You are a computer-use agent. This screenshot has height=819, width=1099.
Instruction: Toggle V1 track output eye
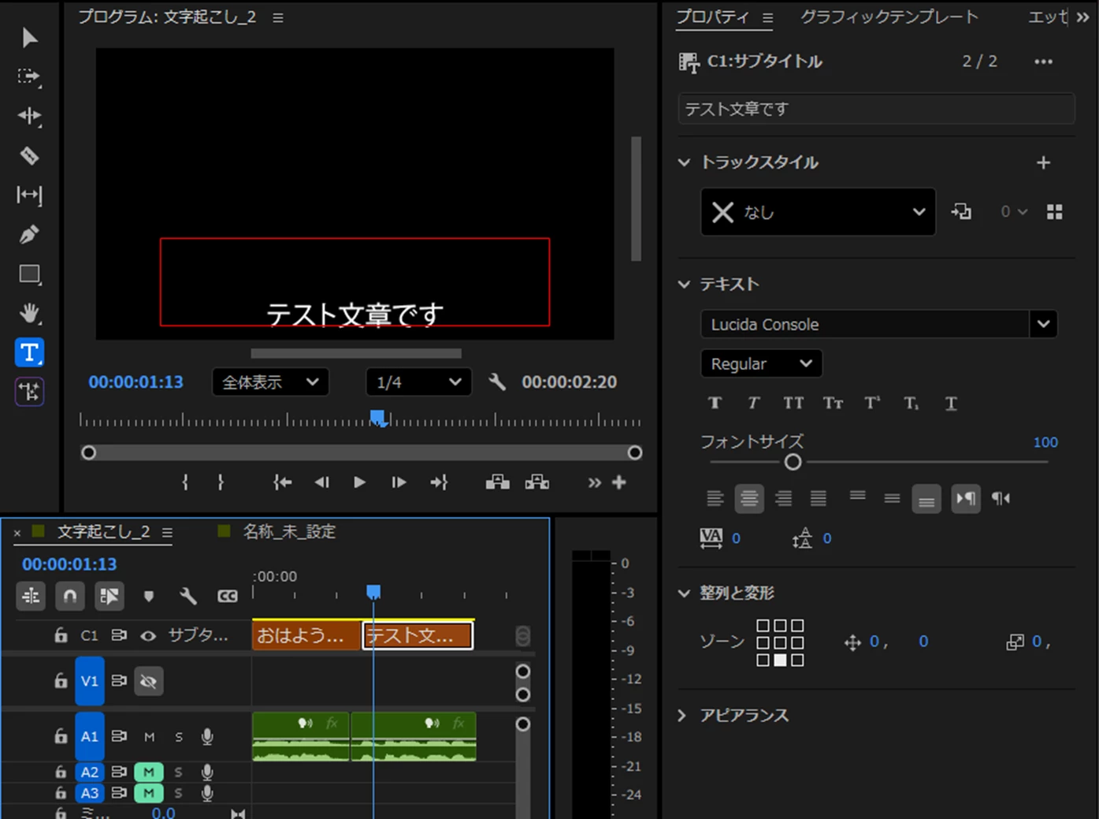[148, 681]
